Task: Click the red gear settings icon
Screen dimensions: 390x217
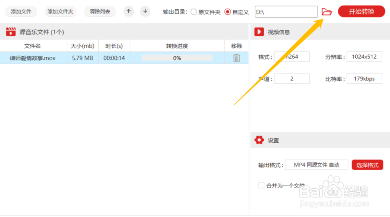Action: [259, 140]
